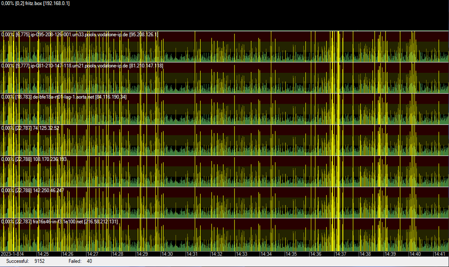Click the 74.125.32.52 hop label
Screen dimensions: 449x267
(x=30, y=128)
